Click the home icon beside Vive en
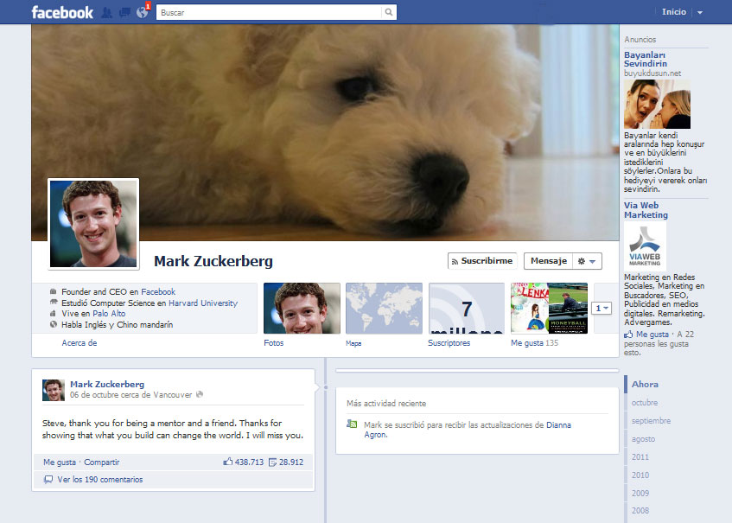 tap(54, 313)
